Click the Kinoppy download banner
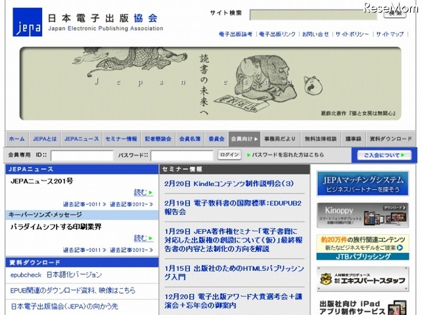 coord(363,215)
